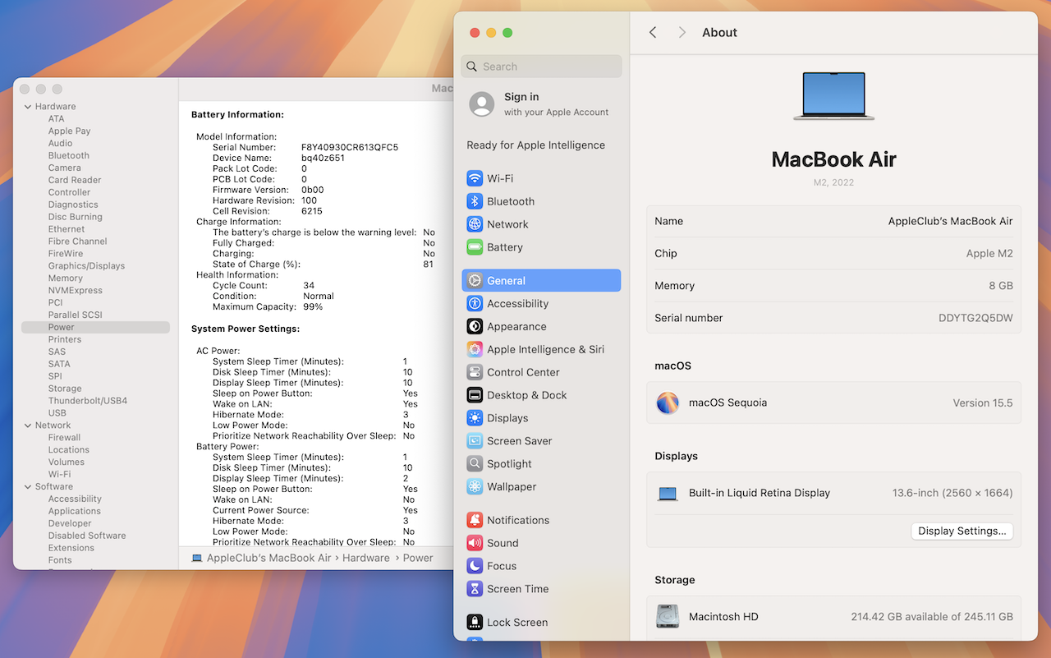The width and height of the screenshot is (1051, 658).
Task: Open the Wallpaper flower icon
Action: coord(475,487)
